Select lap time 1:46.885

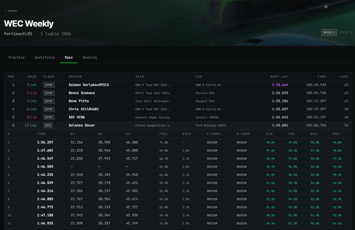pyautogui.click(x=45, y=199)
